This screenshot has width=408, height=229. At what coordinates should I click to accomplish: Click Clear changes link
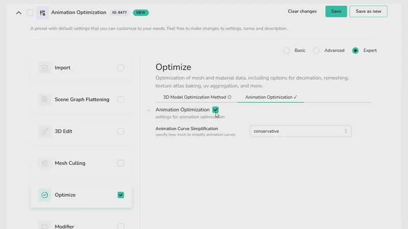[302, 12]
